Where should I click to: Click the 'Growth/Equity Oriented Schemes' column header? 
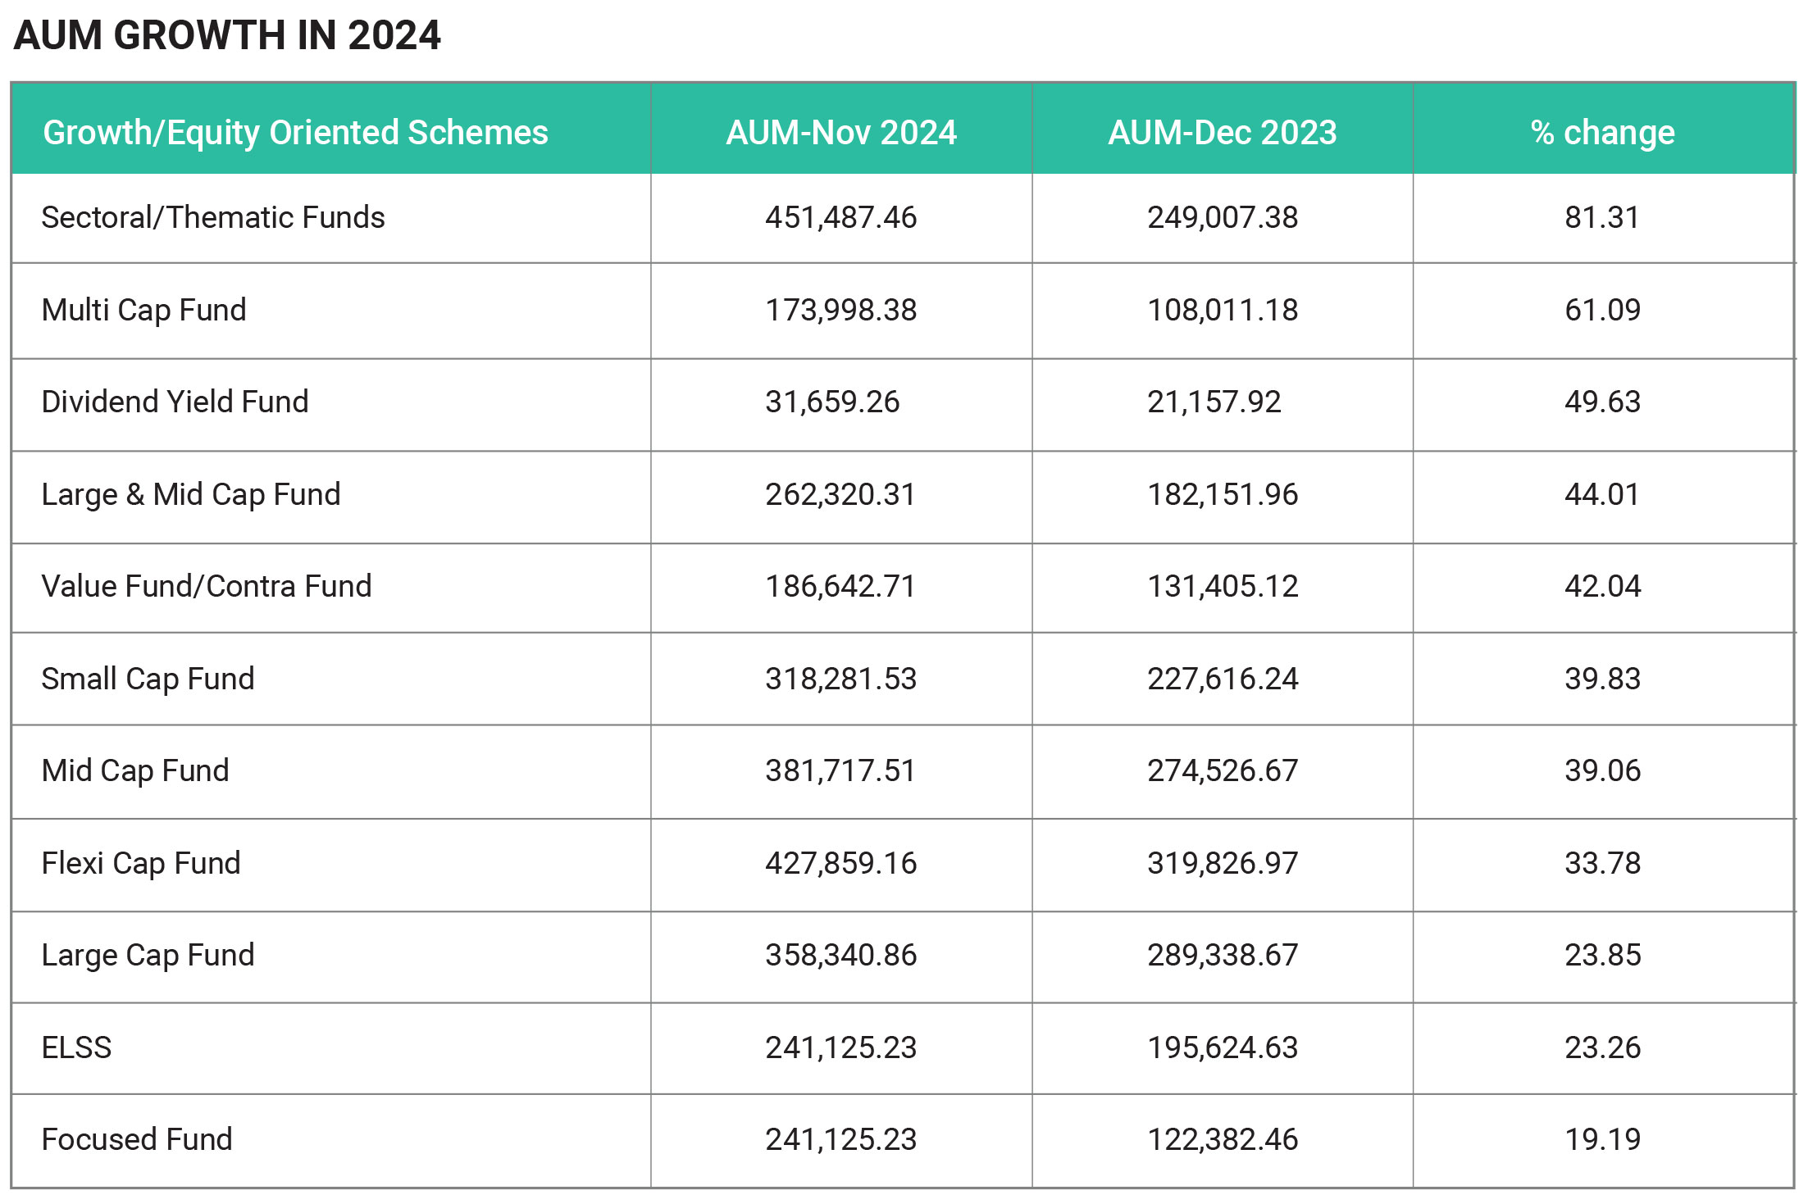click(x=295, y=133)
